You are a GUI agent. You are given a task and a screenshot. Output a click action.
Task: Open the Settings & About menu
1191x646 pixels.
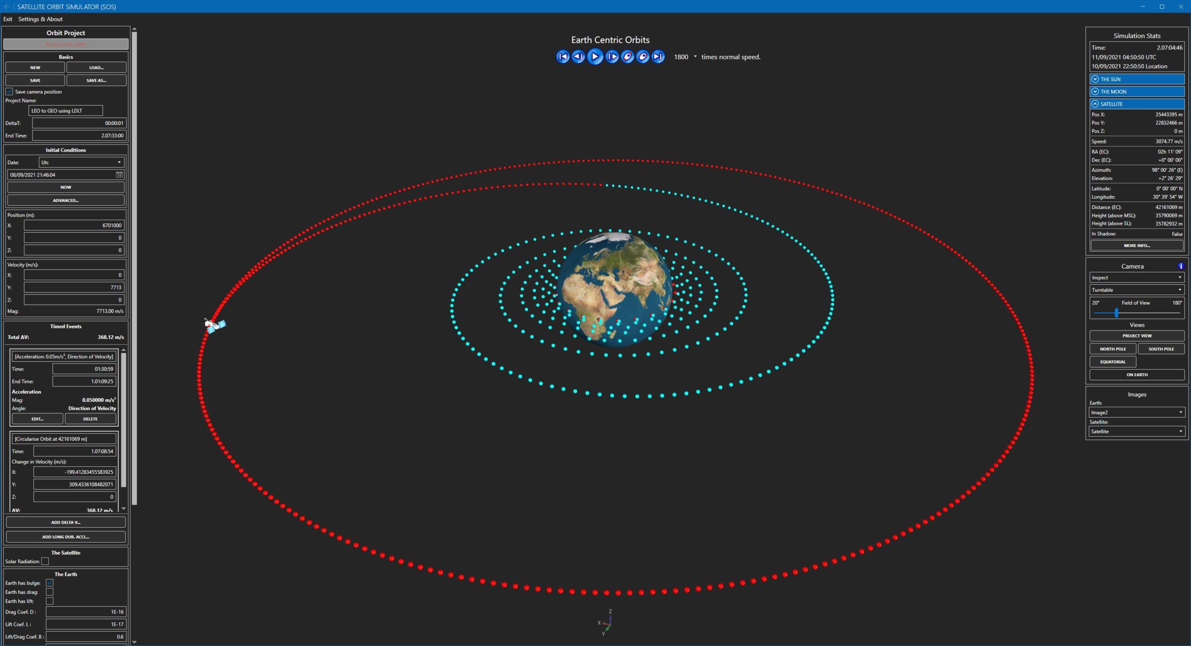40,19
